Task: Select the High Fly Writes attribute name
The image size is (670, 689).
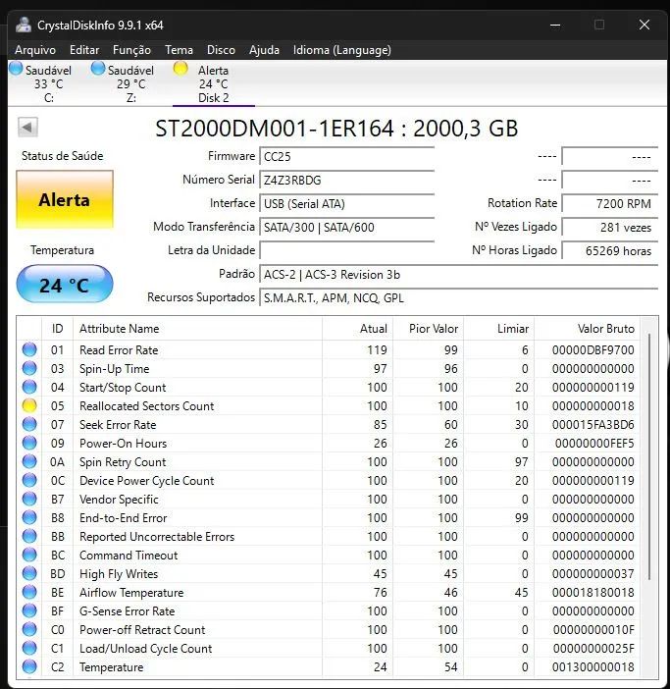Action: pos(119,574)
